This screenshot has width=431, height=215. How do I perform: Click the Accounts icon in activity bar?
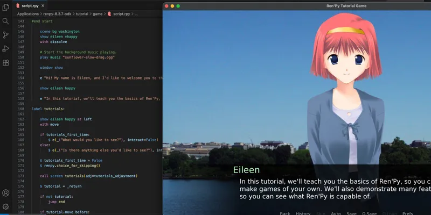6,193
